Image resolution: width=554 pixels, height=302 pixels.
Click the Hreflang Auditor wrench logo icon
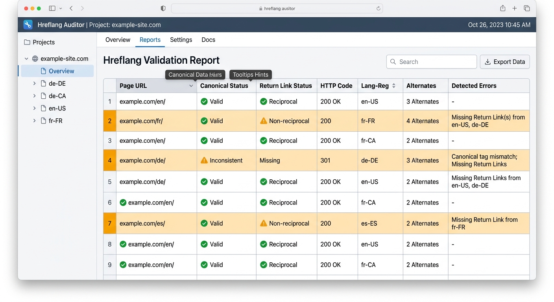28,24
